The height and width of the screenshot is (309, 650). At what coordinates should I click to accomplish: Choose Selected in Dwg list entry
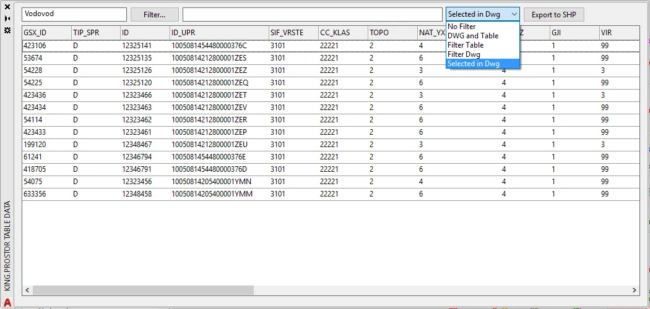[x=474, y=64]
